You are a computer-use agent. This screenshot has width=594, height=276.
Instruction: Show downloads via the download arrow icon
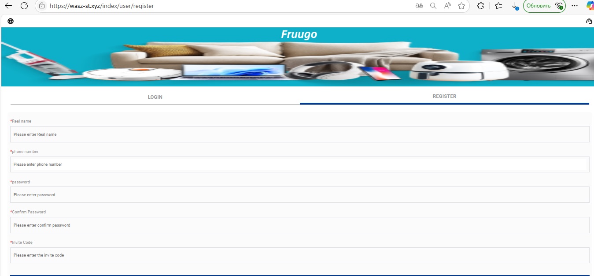[x=514, y=6]
